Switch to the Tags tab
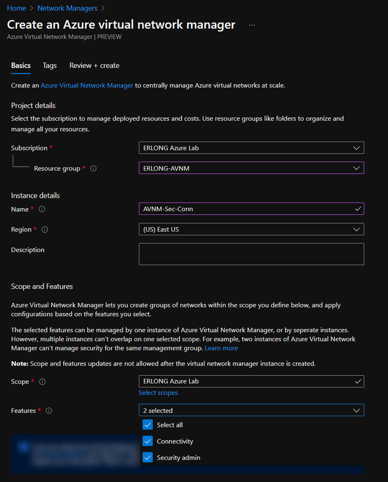388x482 pixels. pos(50,66)
